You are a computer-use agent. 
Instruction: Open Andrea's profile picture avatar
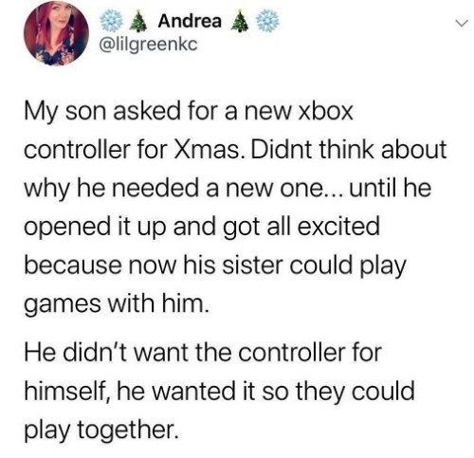56,33
